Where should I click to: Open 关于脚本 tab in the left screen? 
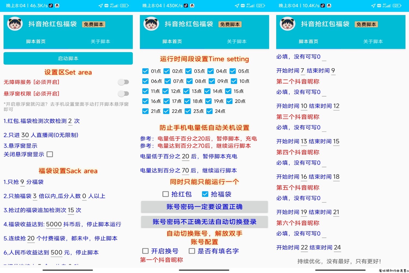tap(100, 41)
